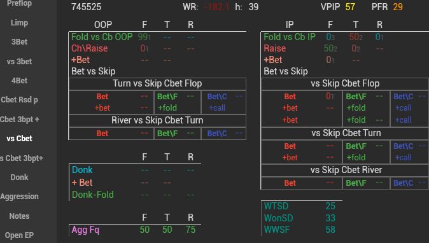Click Bet\C in River vs Skip Cbet Turn
Screen dimensions: 429x243
(x=217, y=134)
